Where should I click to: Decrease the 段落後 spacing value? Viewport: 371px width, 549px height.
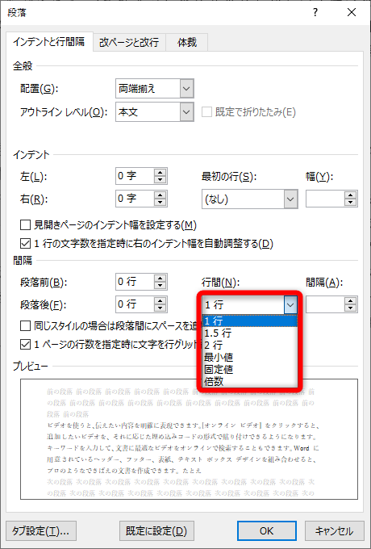click(160, 308)
